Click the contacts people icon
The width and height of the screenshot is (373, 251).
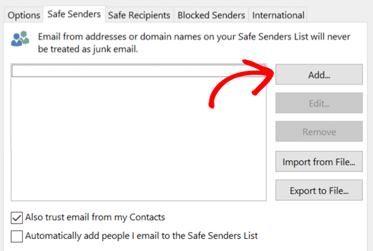click(x=20, y=39)
